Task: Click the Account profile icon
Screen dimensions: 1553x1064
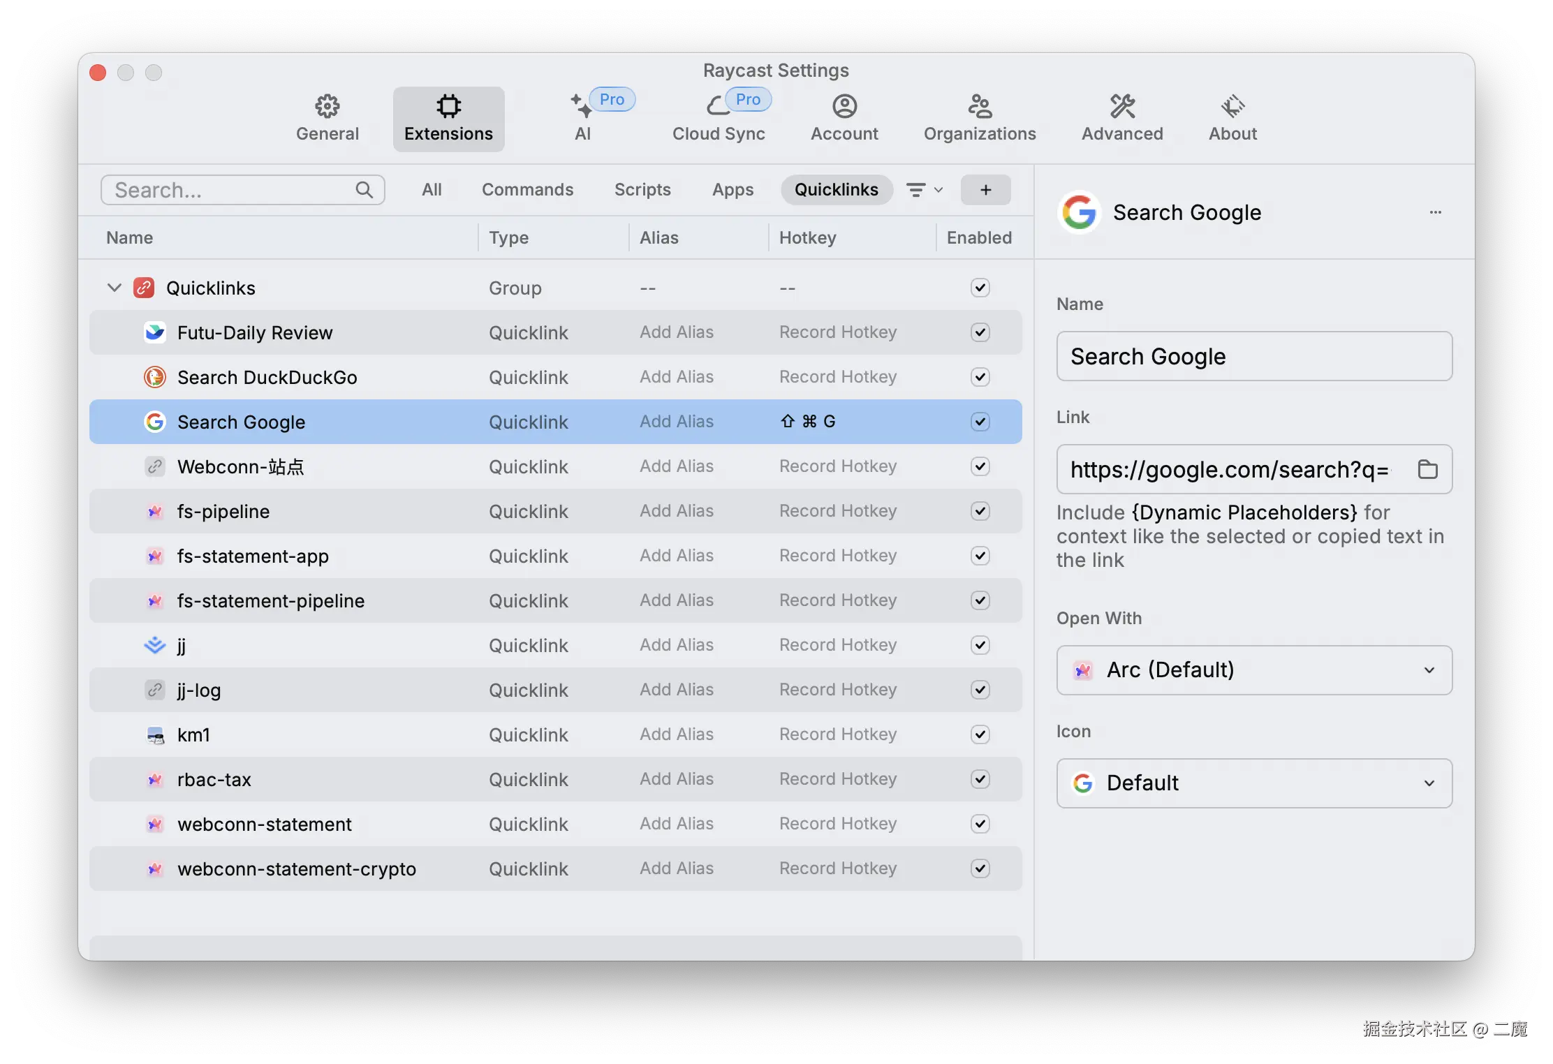Action: (x=844, y=107)
